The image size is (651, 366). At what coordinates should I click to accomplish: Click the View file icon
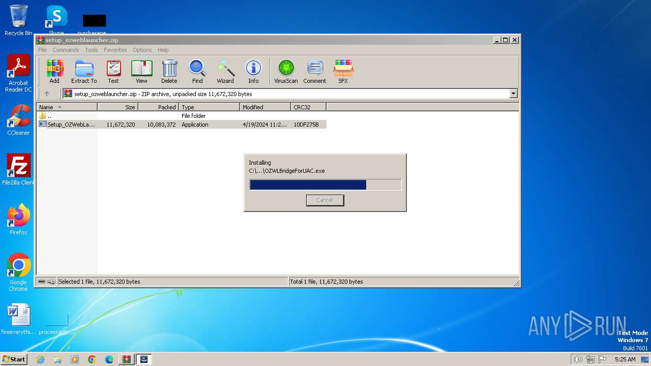tap(141, 72)
